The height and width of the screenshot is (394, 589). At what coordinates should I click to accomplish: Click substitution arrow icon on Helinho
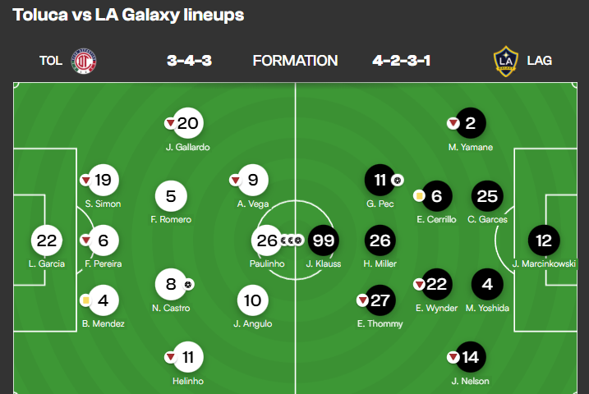(x=170, y=357)
